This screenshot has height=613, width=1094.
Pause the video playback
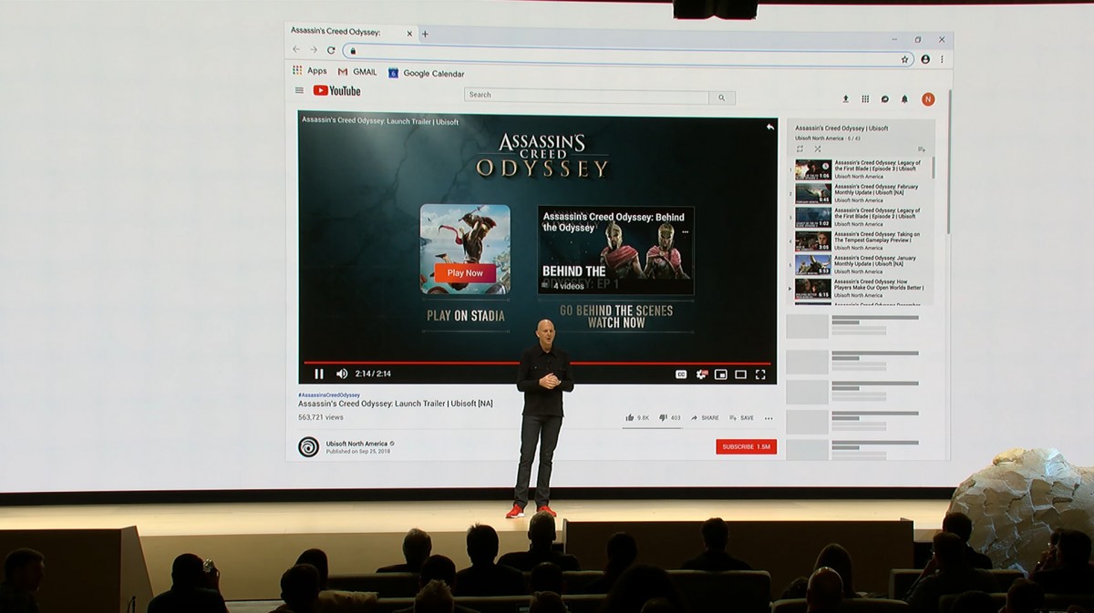319,373
